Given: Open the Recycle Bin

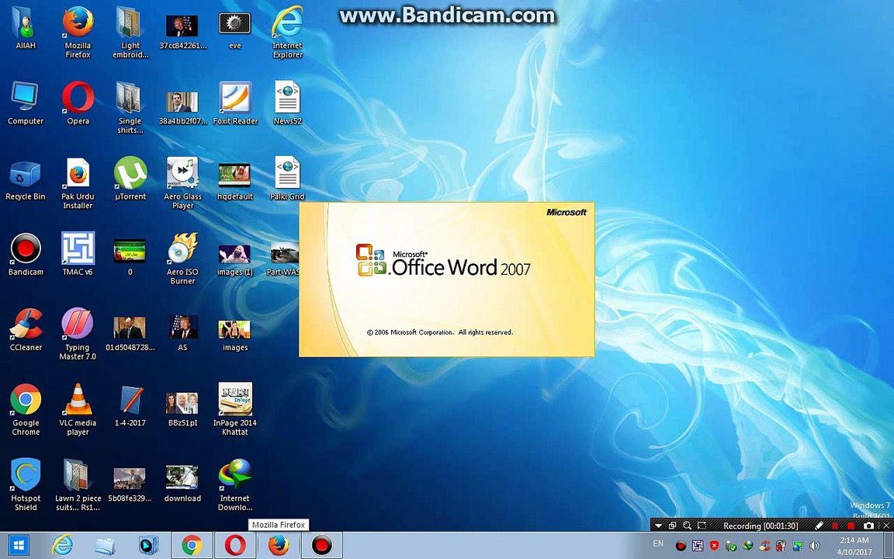Looking at the screenshot, I should click(x=26, y=179).
